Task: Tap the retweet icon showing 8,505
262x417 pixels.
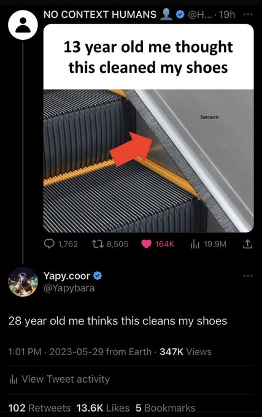Action: point(98,244)
